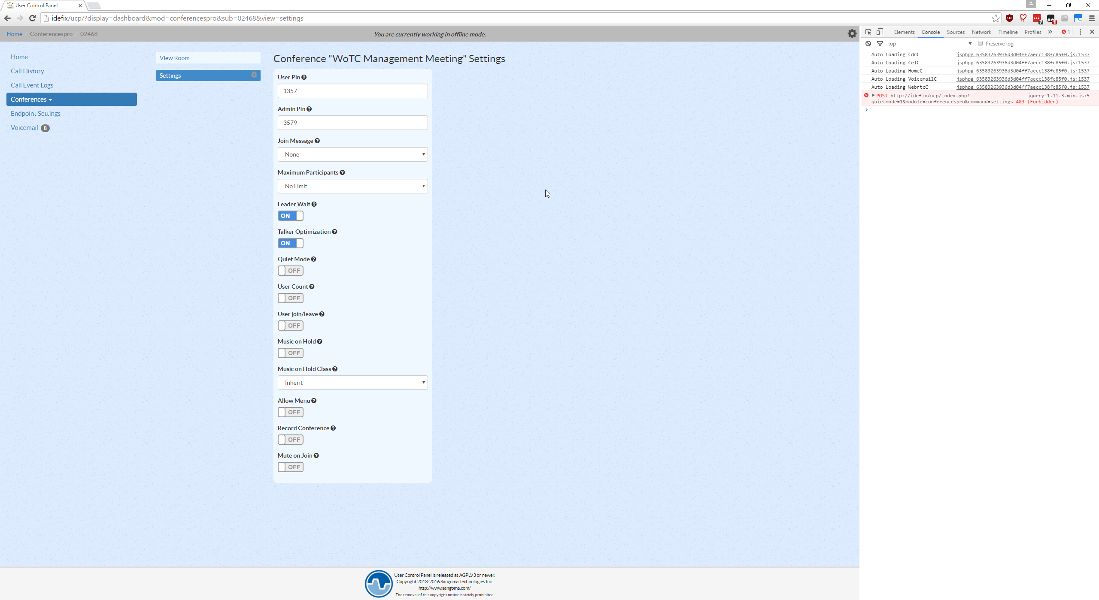Click the Sangoma logo in footer
The height and width of the screenshot is (600, 1099).
pos(378,584)
